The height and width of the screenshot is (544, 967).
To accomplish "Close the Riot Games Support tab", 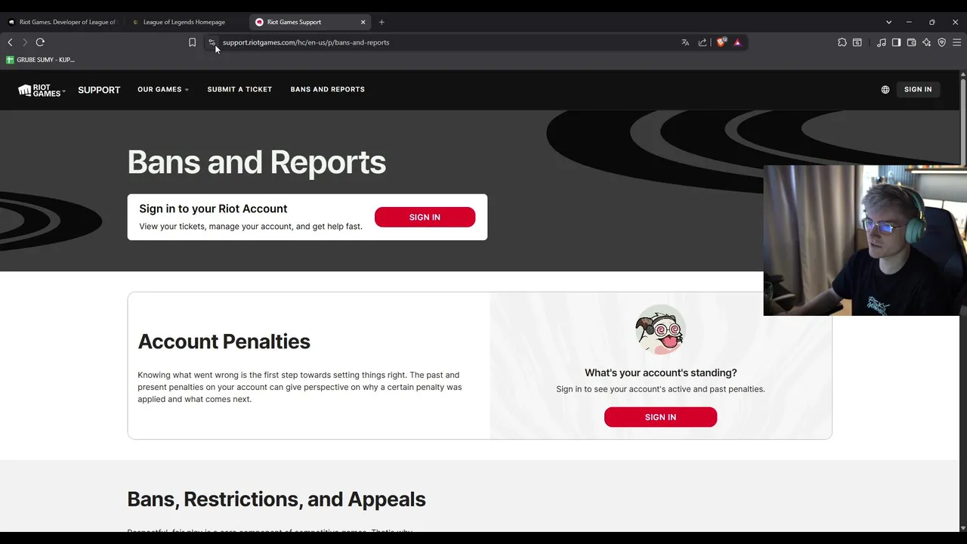I will pos(363,22).
